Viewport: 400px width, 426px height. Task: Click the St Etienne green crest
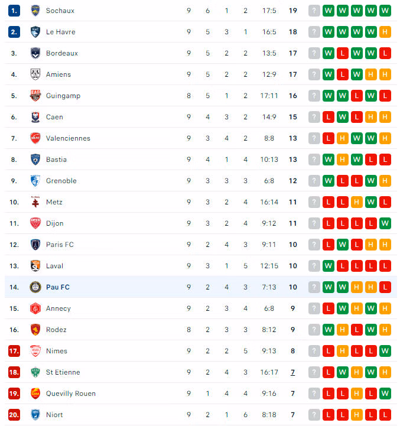35,372
